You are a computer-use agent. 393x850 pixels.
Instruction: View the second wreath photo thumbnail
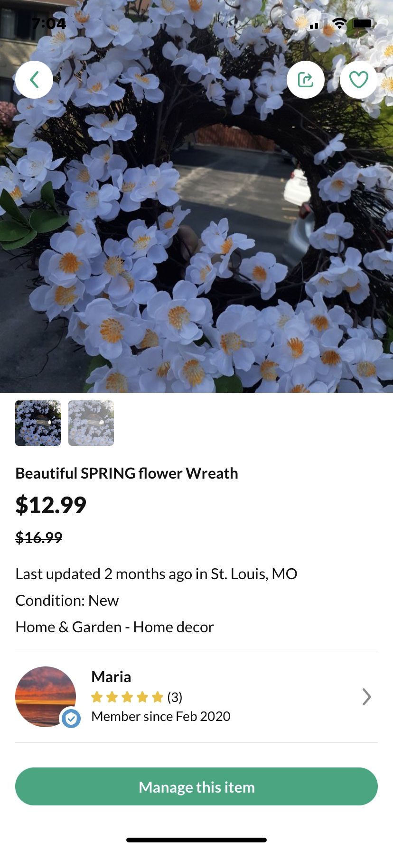(x=91, y=423)
